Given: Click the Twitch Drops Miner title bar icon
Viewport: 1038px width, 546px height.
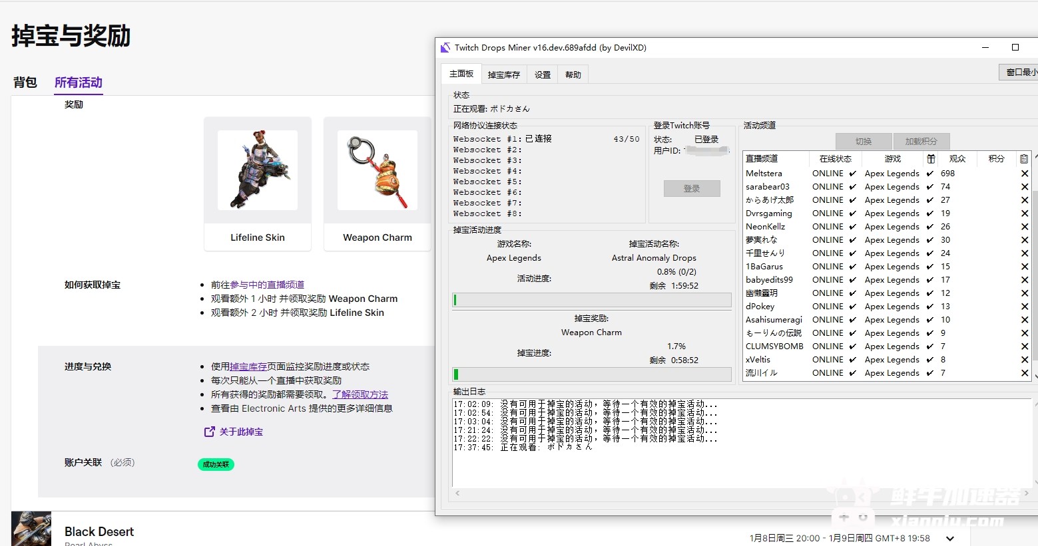Looking at the screenshot, I should coord(445,47).
